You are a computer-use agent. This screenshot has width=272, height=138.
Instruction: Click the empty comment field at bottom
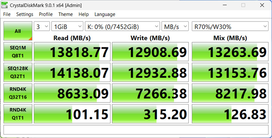(x=136, y=130)
